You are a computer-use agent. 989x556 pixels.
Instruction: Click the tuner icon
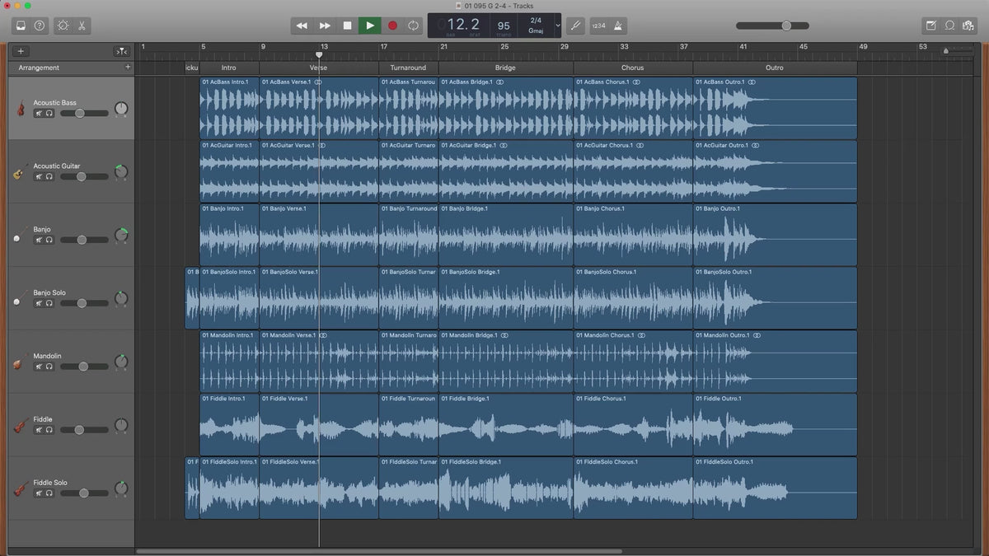tap(575, 26)
